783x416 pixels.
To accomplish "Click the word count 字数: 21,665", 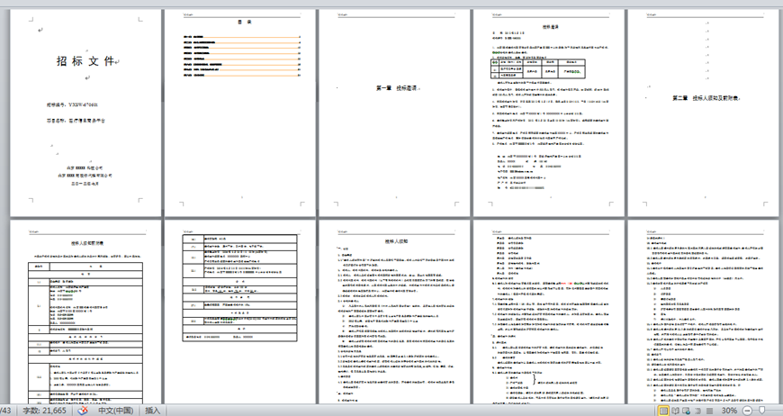I will 44,411.
